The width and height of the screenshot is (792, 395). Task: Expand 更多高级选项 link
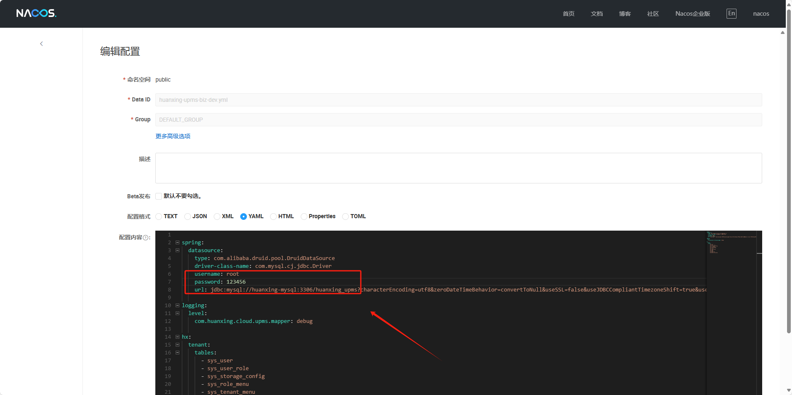pyautogui.click(x=173, y=136)
